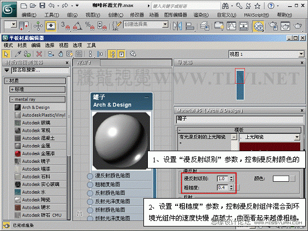Click the 粗糙度 spinner arrows

pyautogui.click(x=231, y=187)
